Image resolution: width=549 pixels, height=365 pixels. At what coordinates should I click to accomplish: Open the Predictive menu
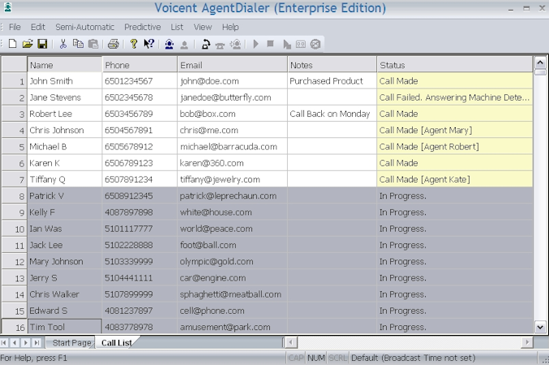tap(143, 27)
